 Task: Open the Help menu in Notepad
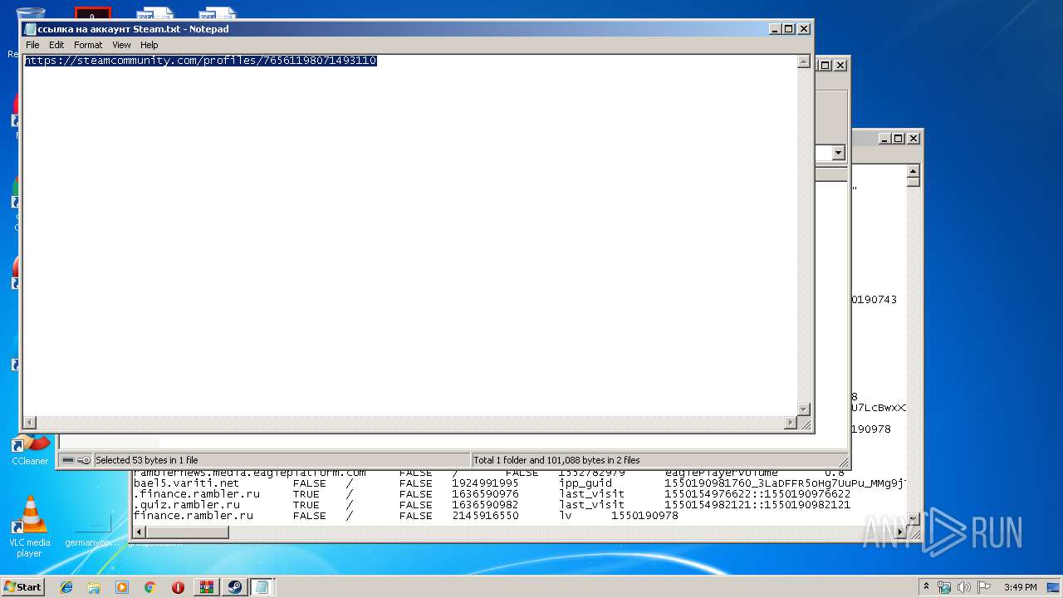coord(149,45)
